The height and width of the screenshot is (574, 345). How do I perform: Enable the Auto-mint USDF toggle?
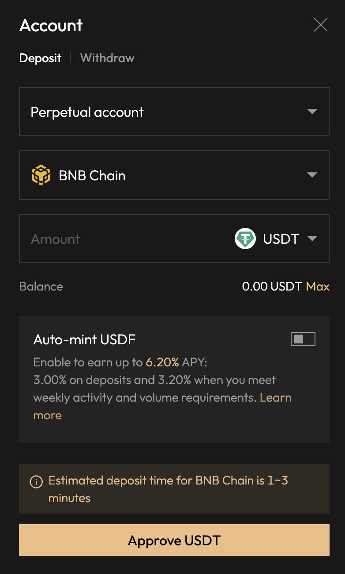[x=303, y=339]
